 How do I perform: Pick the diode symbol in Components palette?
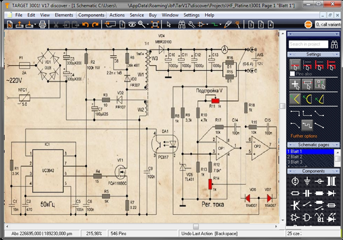tap(331, 193)
